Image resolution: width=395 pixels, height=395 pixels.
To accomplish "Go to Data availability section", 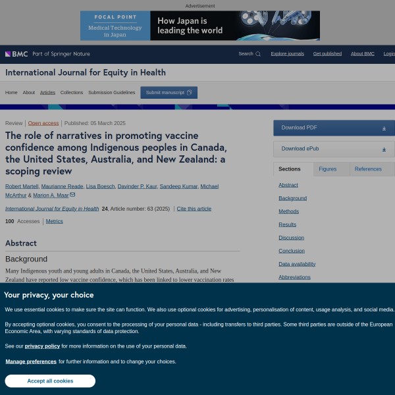I will [x=297, y=264].
